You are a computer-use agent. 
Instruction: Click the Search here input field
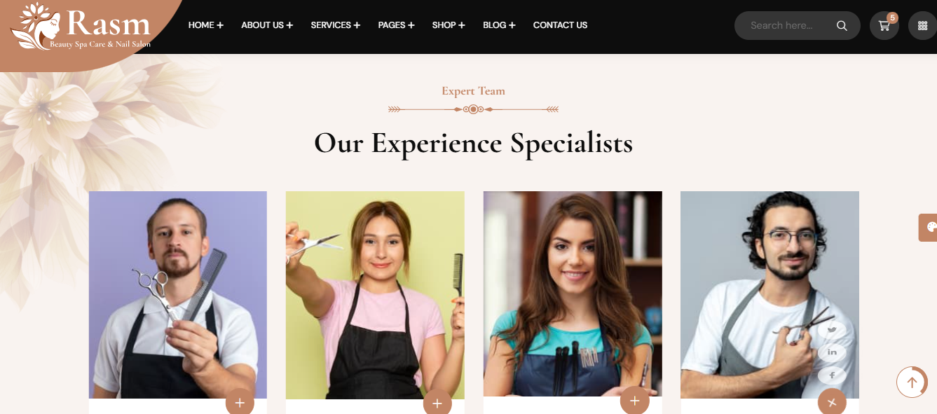[x=785, y=25]
